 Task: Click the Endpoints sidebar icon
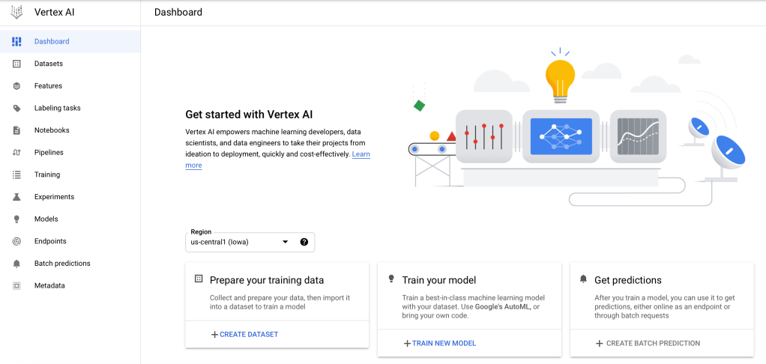click(x=16, y=241)
